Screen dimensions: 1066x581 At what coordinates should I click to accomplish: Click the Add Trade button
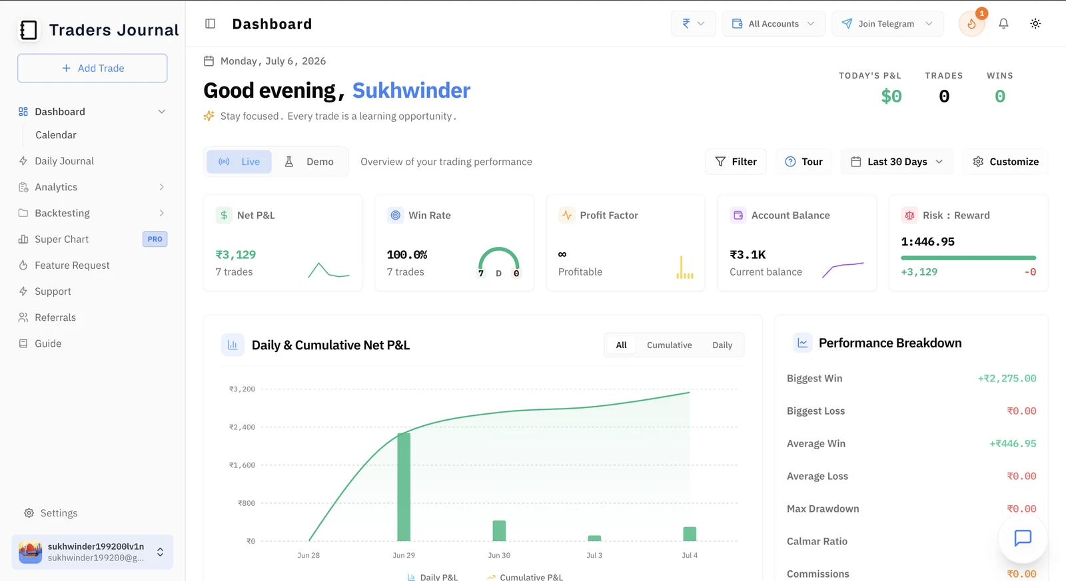(93, 68)
